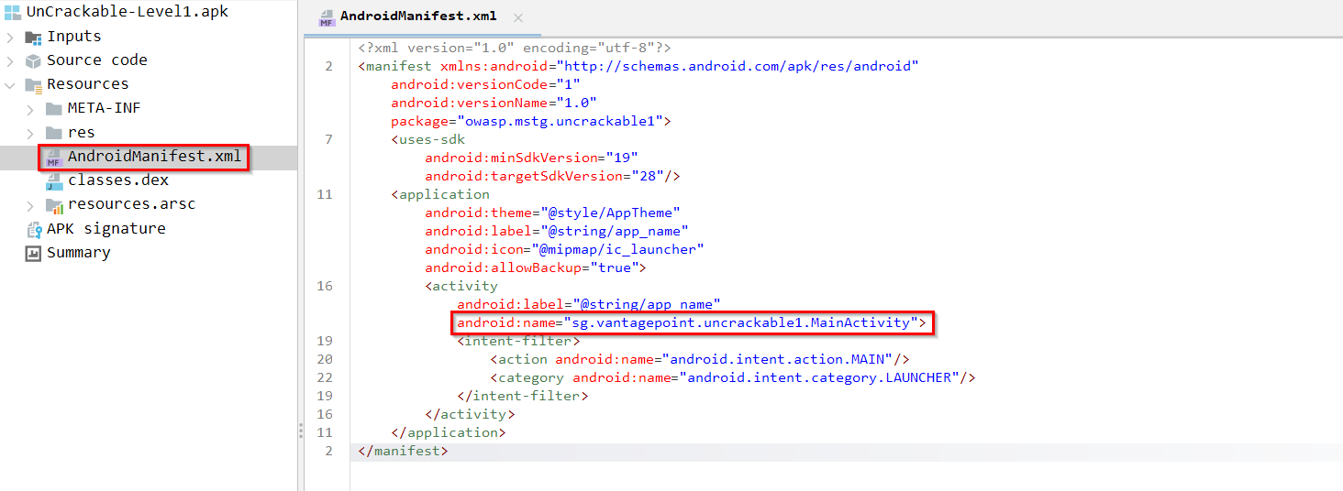Click the Summary icon
1343x491 pixels.
33,253
